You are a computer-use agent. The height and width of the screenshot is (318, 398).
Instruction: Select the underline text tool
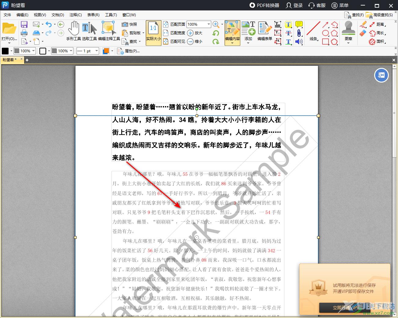(288, 42)
